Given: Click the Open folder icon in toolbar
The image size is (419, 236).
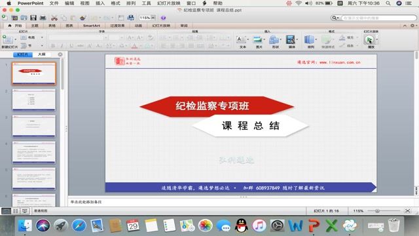Looking at the screenshot, I should (x=24, y=18).
